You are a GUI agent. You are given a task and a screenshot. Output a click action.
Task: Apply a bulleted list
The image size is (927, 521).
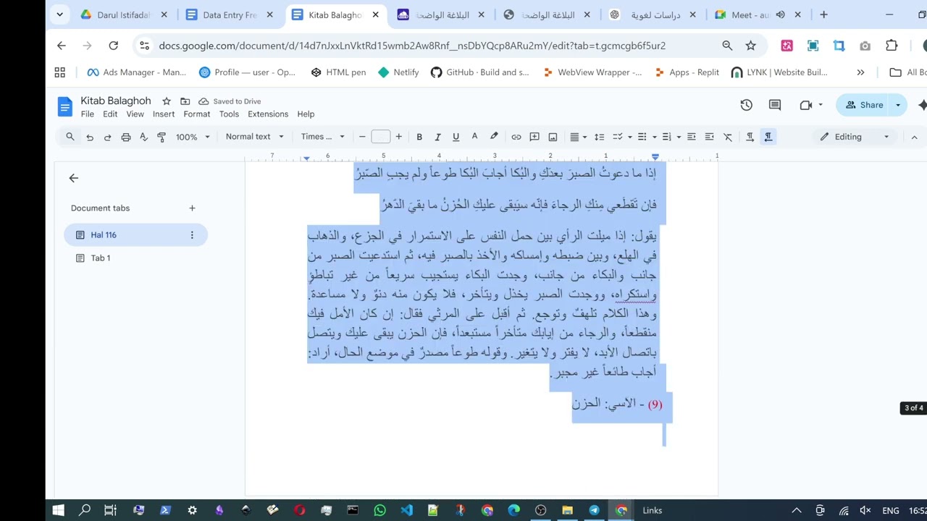pos(642,137)
